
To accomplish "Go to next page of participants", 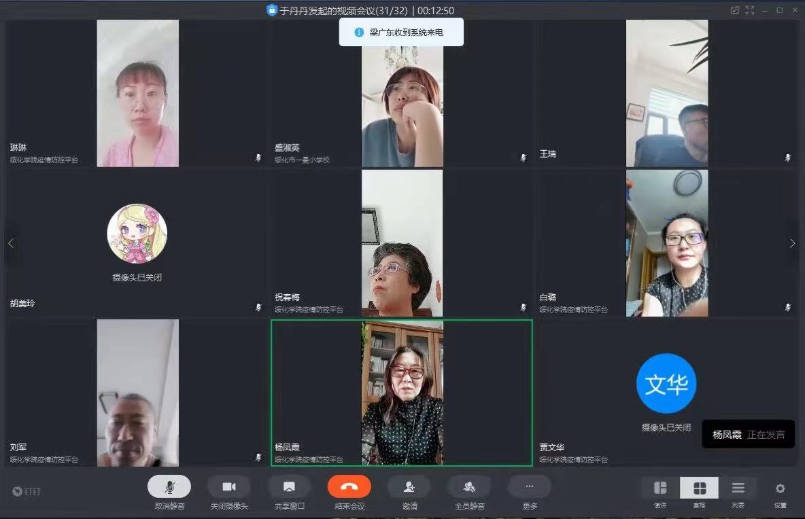I will [792, 244].
